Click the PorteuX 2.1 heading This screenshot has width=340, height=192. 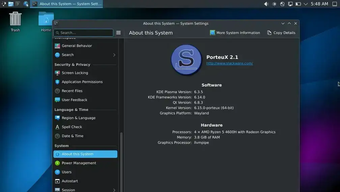coord(222,57)
